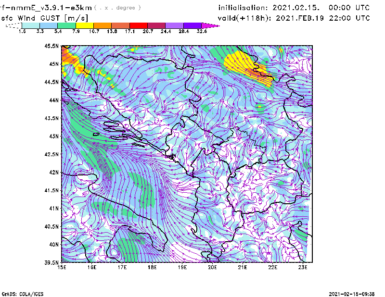Select the 40N latitude label

coord(54,245)
